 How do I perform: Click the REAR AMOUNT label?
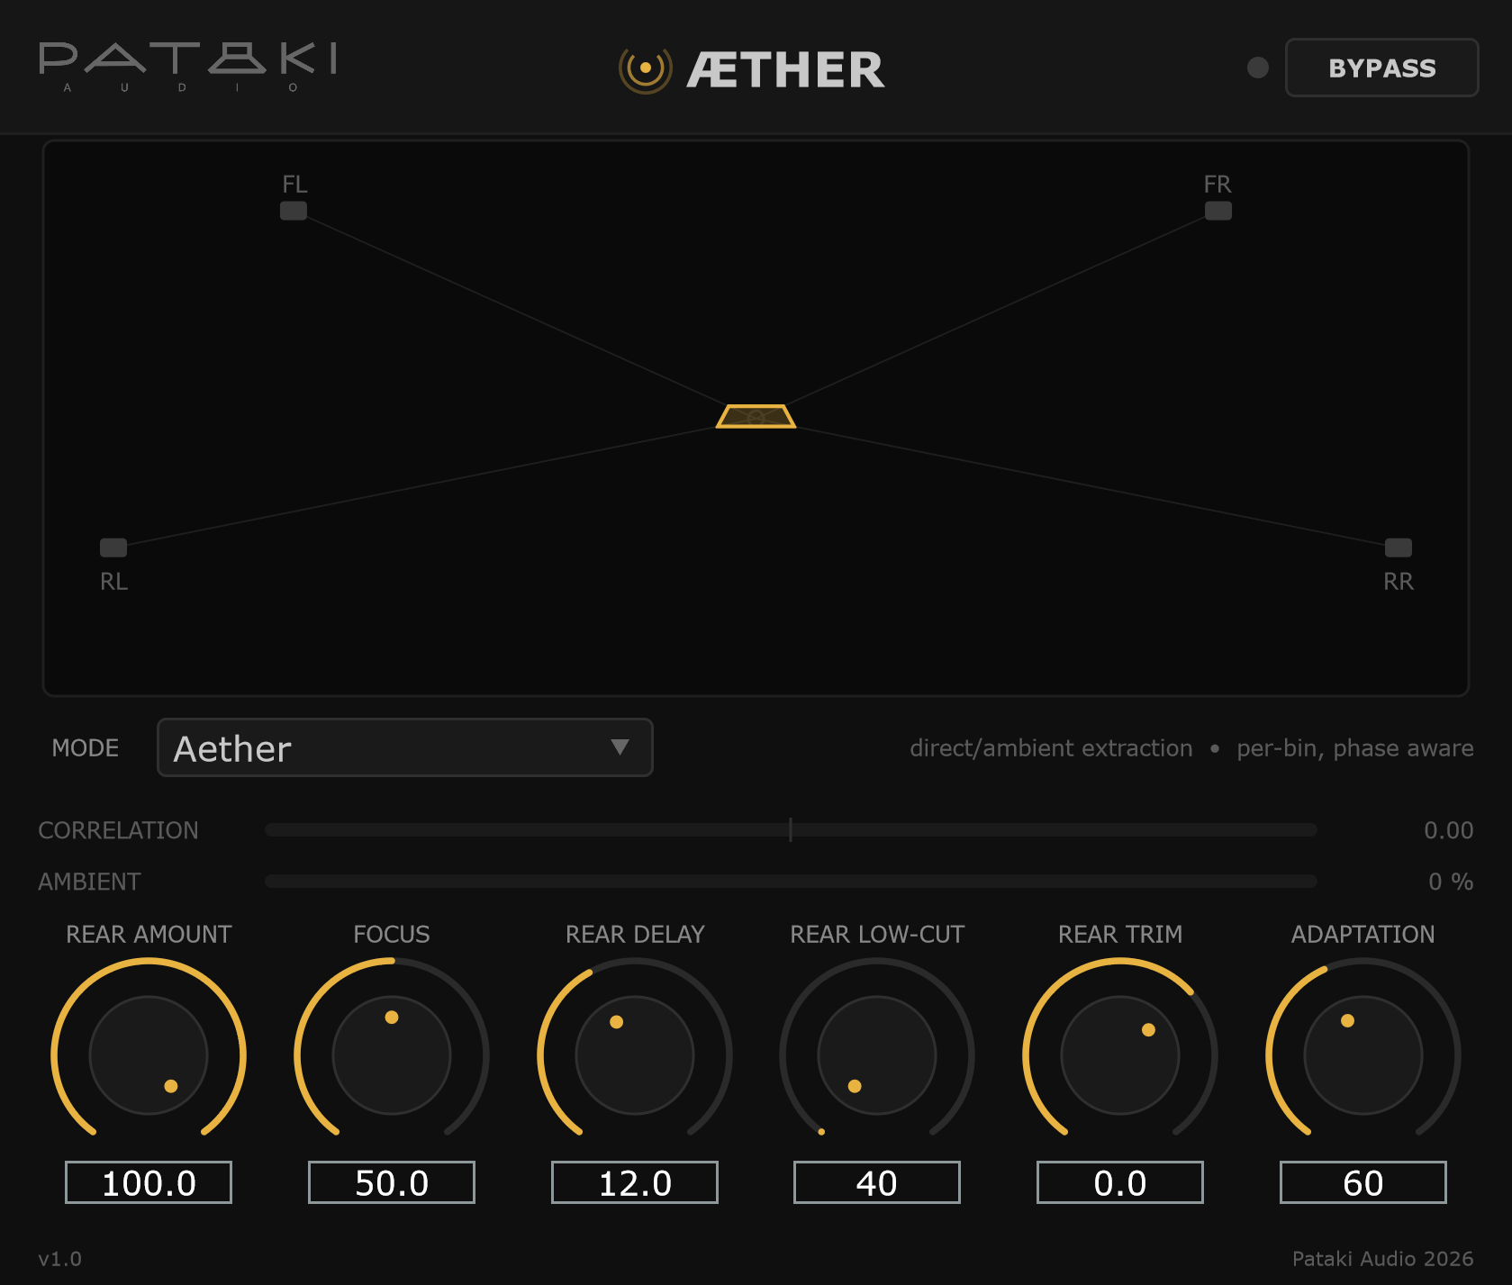(x=149, y=935)
